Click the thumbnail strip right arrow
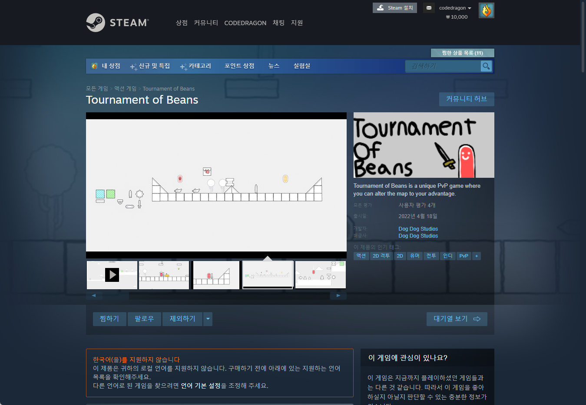The image size is (586, 405). (338, 295)
